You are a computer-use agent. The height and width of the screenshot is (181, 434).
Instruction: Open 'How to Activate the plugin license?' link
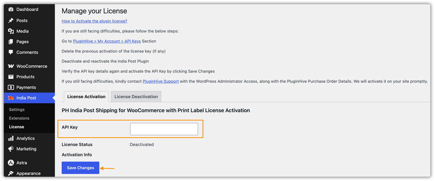[x=94, y=21]
